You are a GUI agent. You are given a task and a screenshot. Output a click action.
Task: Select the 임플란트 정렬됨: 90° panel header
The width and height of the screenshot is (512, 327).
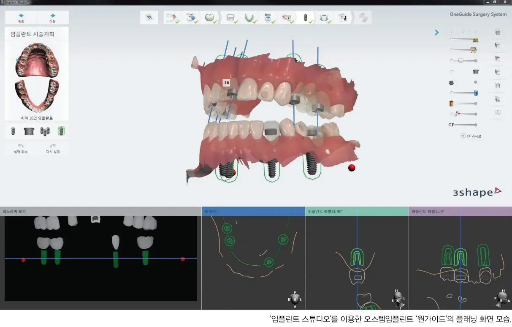click(x=357, y=211)
